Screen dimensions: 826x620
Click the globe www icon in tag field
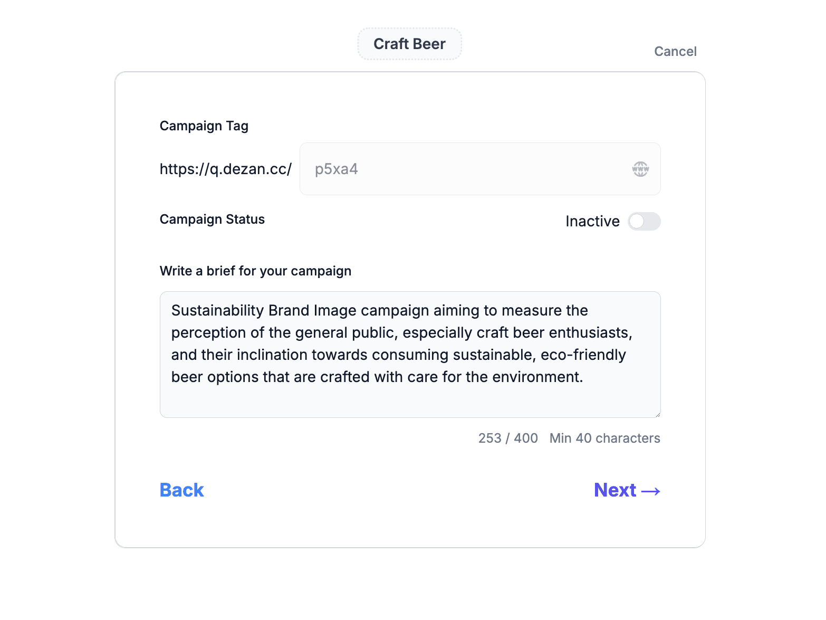[640, 169]
